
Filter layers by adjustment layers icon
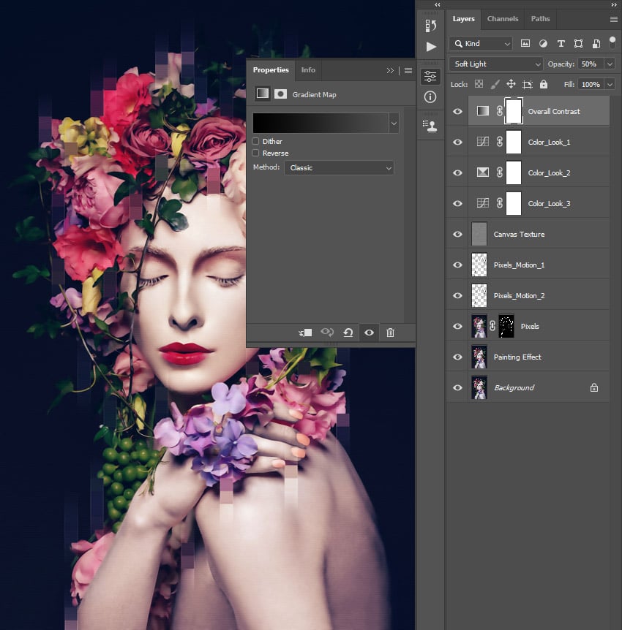543,43
